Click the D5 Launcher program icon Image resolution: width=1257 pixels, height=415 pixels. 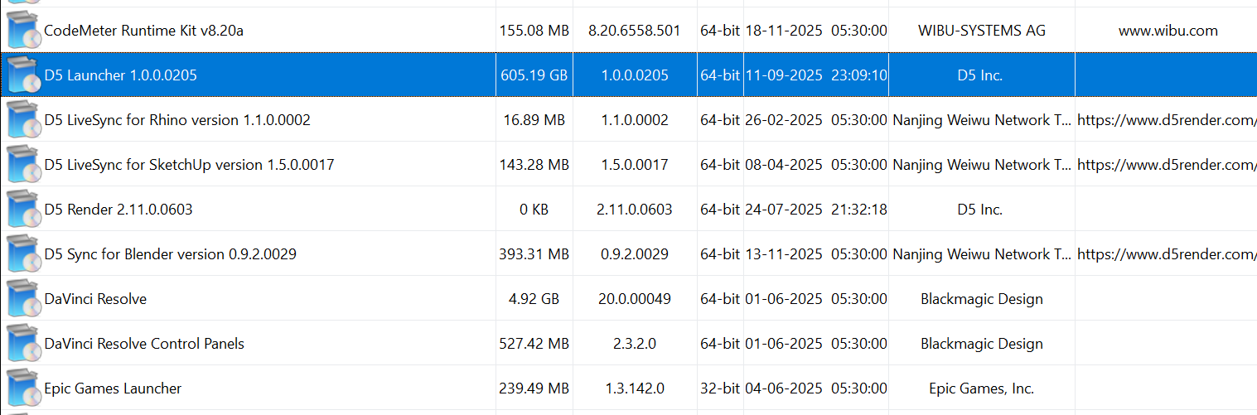tap(22, 75)
